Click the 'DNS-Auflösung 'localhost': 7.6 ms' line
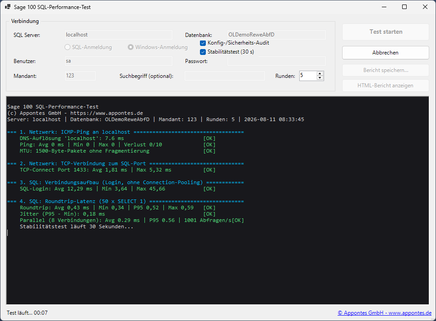Image resolution: width=436 pixels, height=321 pixels. [118, 139]
